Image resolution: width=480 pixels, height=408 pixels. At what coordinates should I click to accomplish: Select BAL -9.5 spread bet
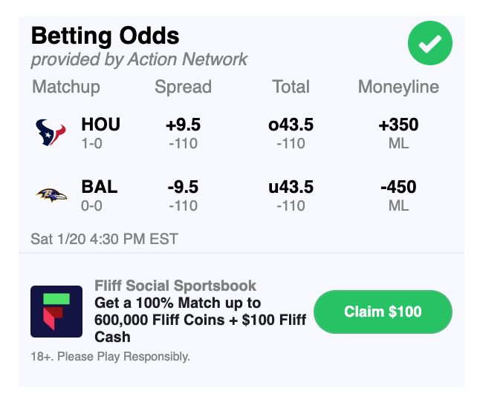[x=183, y=195]
